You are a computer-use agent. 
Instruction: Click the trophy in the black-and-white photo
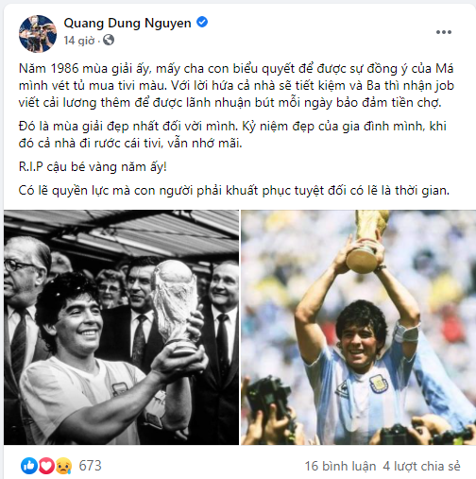[x=176, y=305]
